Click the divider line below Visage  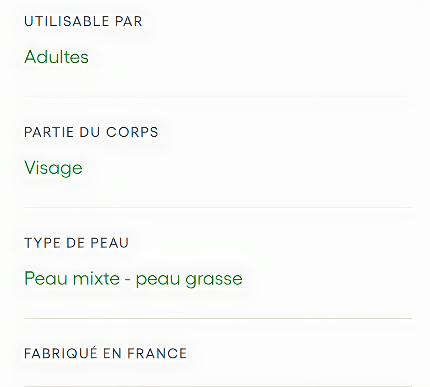point(218,208)
